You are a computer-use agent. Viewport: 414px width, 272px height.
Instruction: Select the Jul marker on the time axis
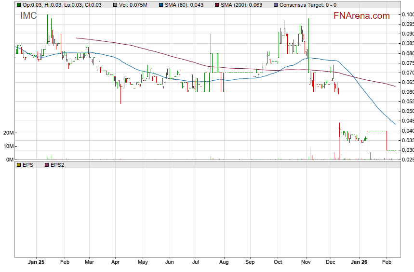[196, 262]
